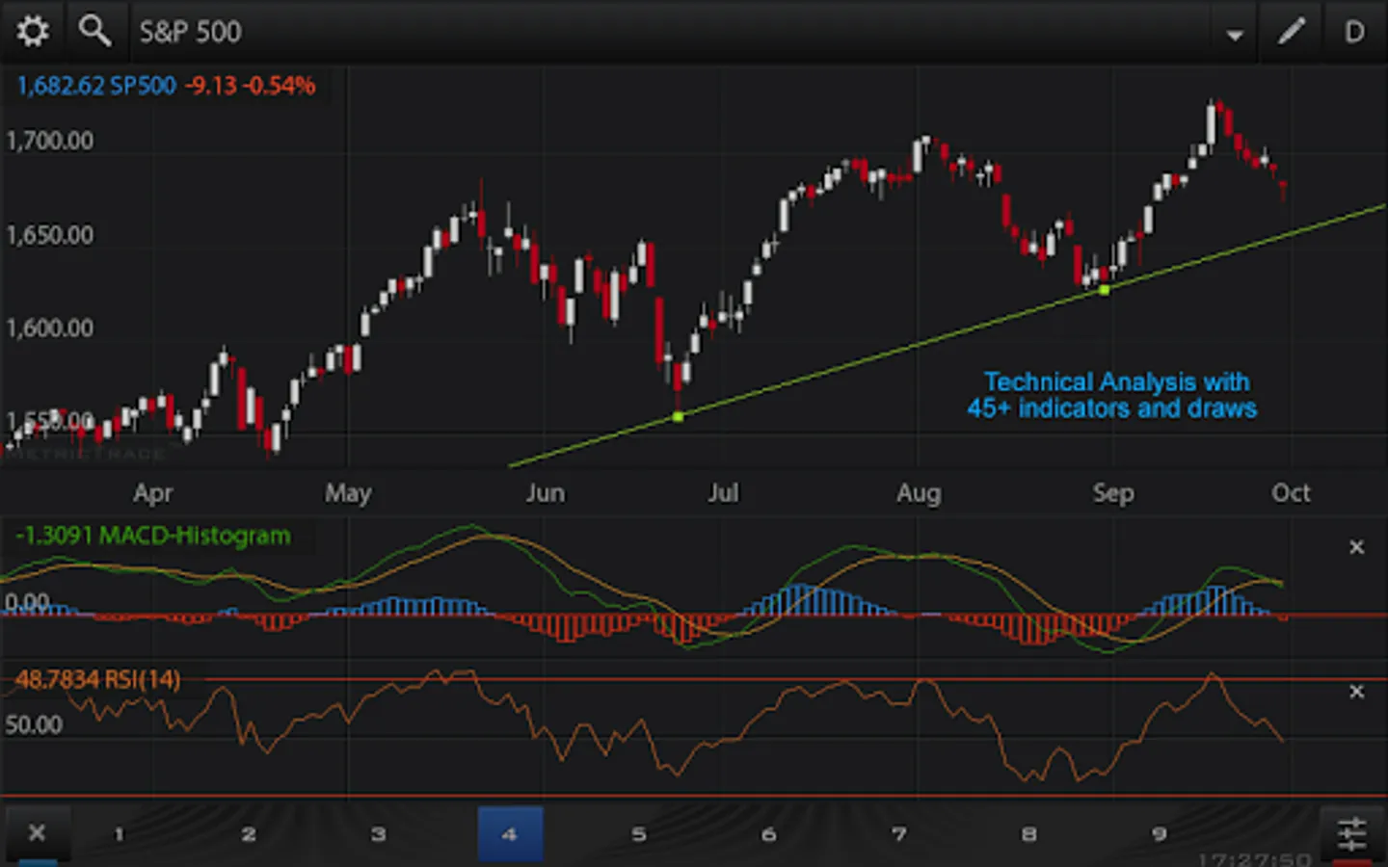The width and height of the screenshot is (1388, 867).
Task: Switch to chart tab 6
Action: (768, 834)
